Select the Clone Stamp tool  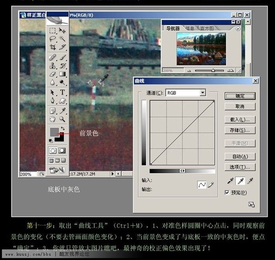click(x=52, y=66)
